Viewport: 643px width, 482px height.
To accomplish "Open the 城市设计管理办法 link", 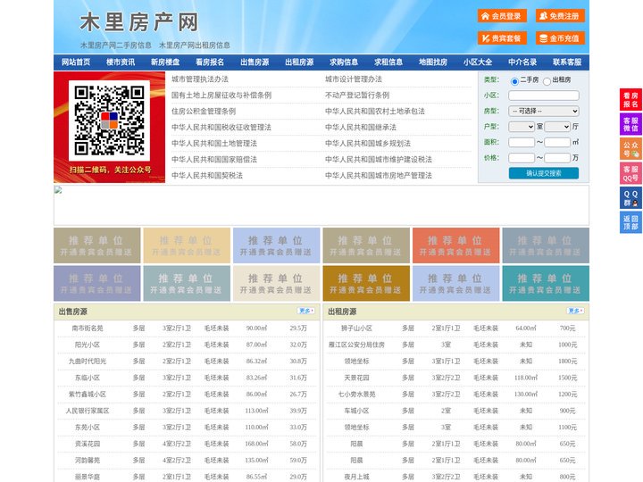I will tap(354, 79).
